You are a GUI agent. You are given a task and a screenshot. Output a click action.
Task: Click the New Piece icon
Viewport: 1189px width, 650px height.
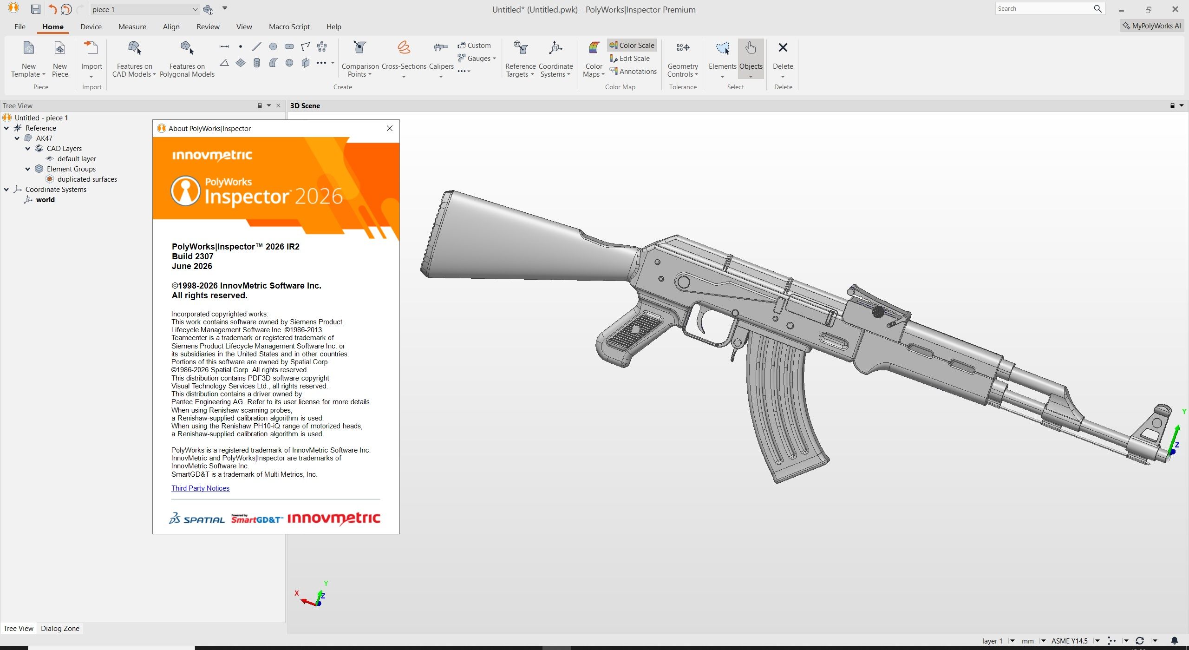point(60,48)
